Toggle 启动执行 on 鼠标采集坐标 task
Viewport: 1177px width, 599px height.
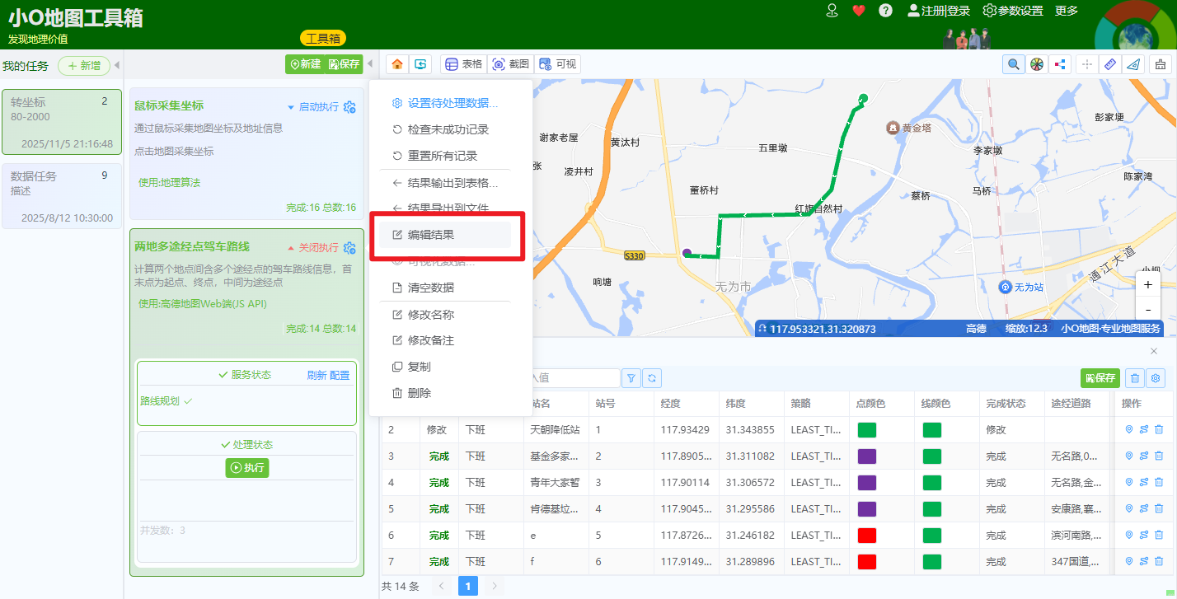click(312, 107)
